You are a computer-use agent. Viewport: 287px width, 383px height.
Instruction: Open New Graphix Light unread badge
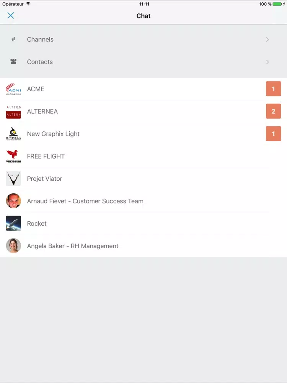pyautogui.click(x=273, y=134)
